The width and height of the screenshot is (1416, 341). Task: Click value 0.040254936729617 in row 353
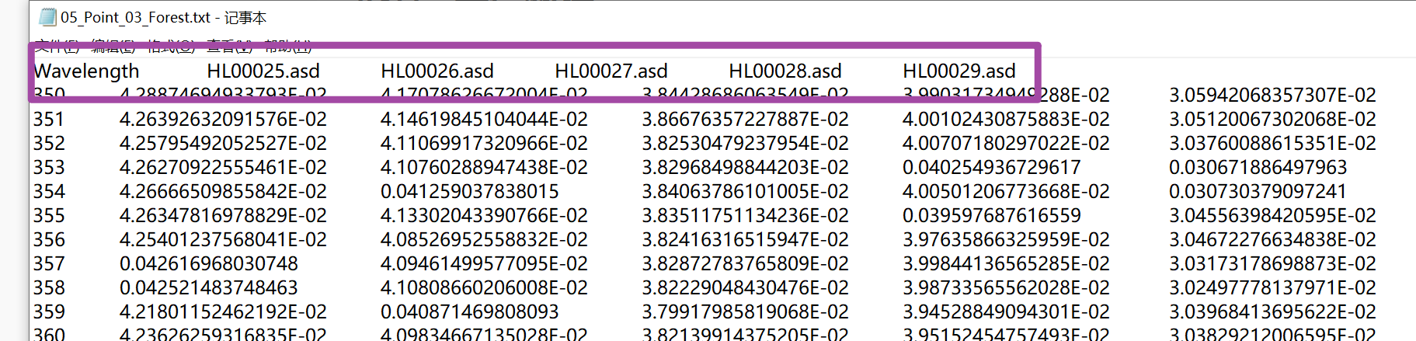(991, 167)
